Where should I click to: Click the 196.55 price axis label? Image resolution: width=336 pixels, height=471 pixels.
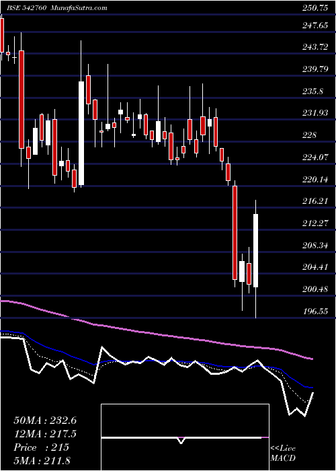click(x=315, y=311)
